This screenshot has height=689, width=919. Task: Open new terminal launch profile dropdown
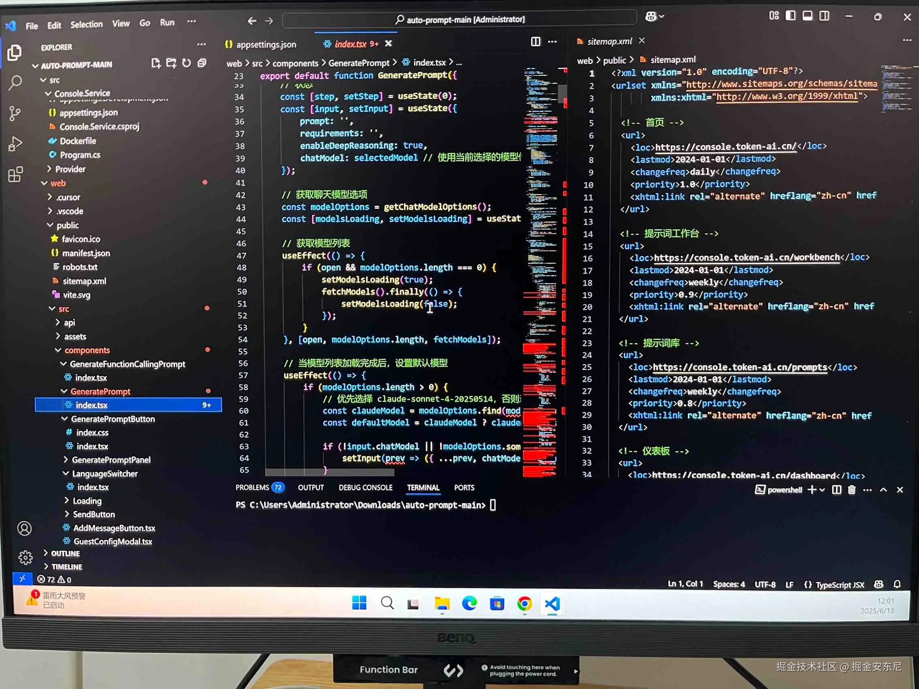[822, 490]
